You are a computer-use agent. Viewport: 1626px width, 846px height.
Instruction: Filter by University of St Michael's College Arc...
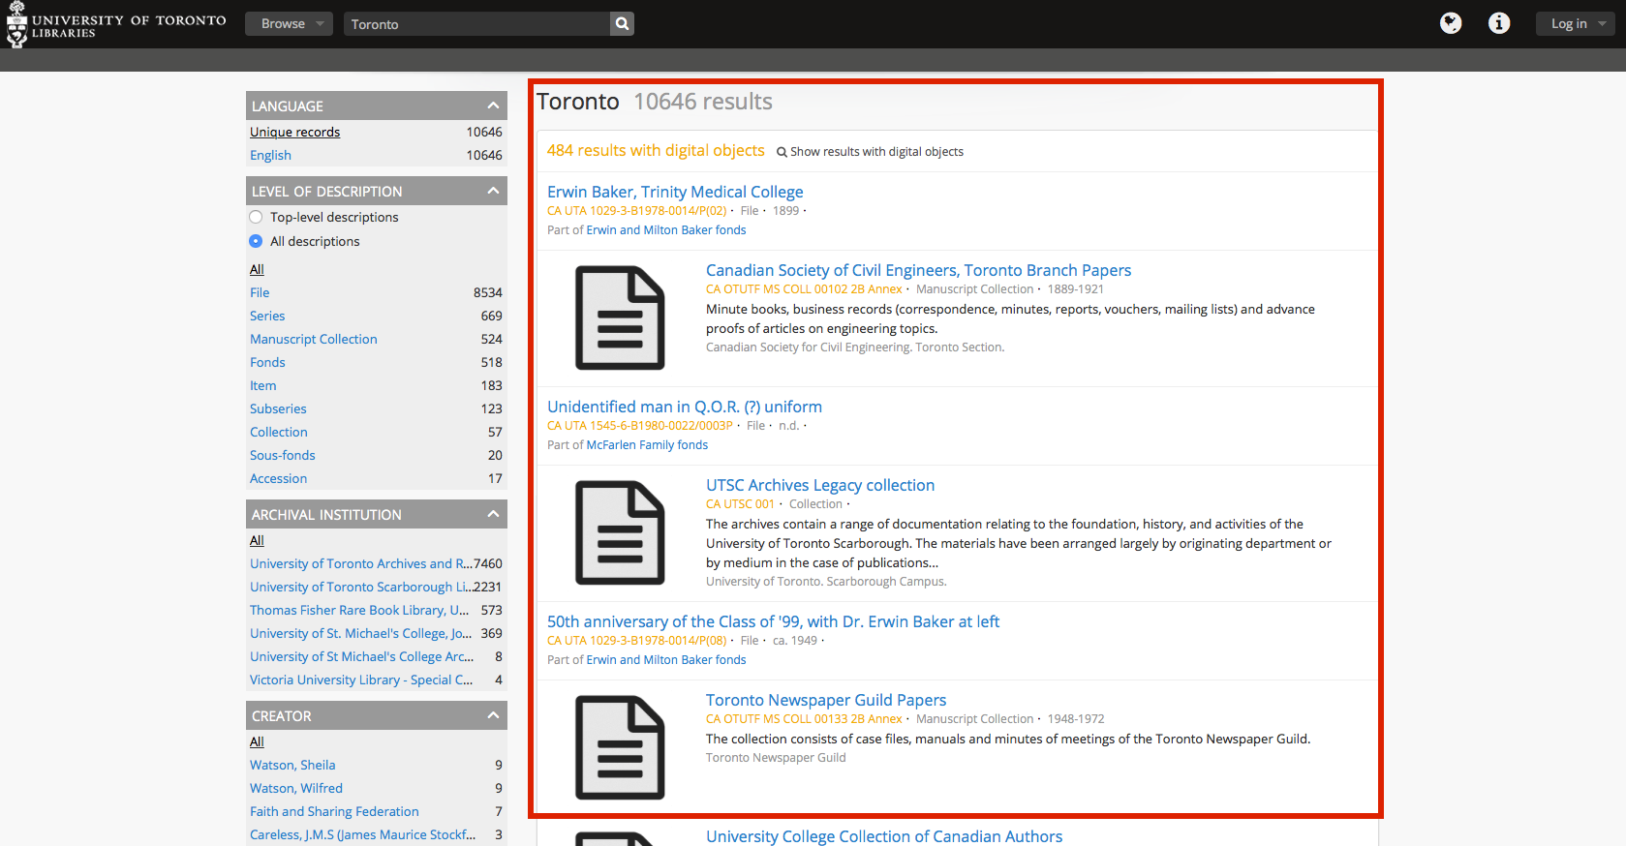click(361, 656)
